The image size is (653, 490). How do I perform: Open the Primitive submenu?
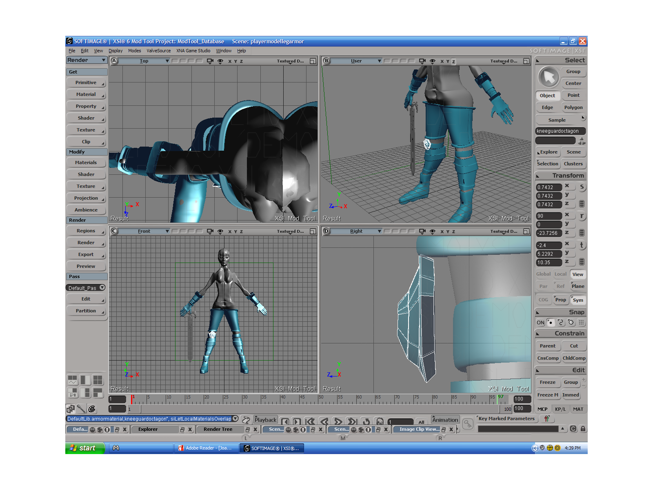(86, 82)
